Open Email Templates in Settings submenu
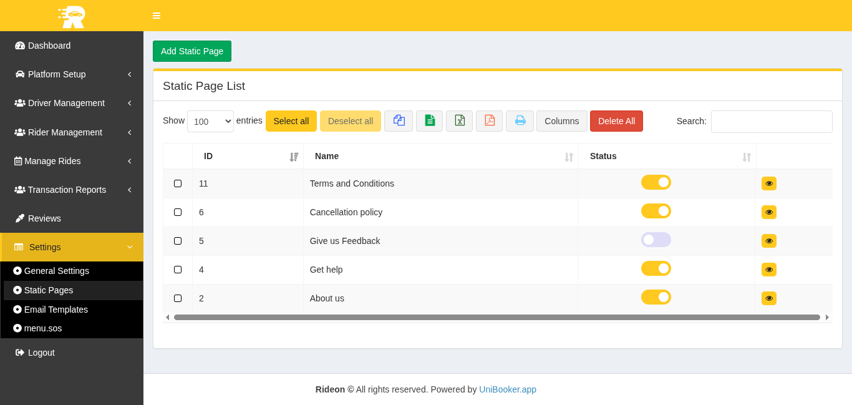Screen dimensions: 852x405 [56, 310]
